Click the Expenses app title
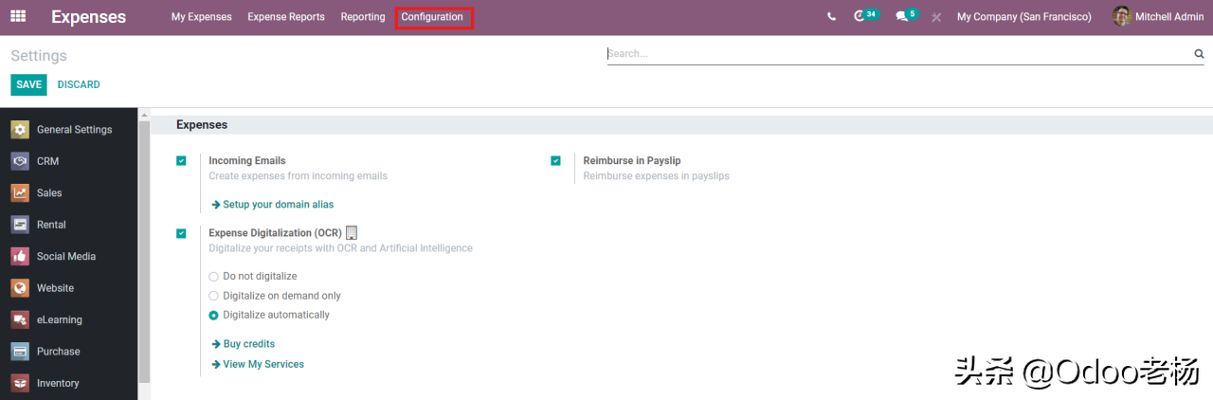The image size is (1213, 400). pos(88,17)
